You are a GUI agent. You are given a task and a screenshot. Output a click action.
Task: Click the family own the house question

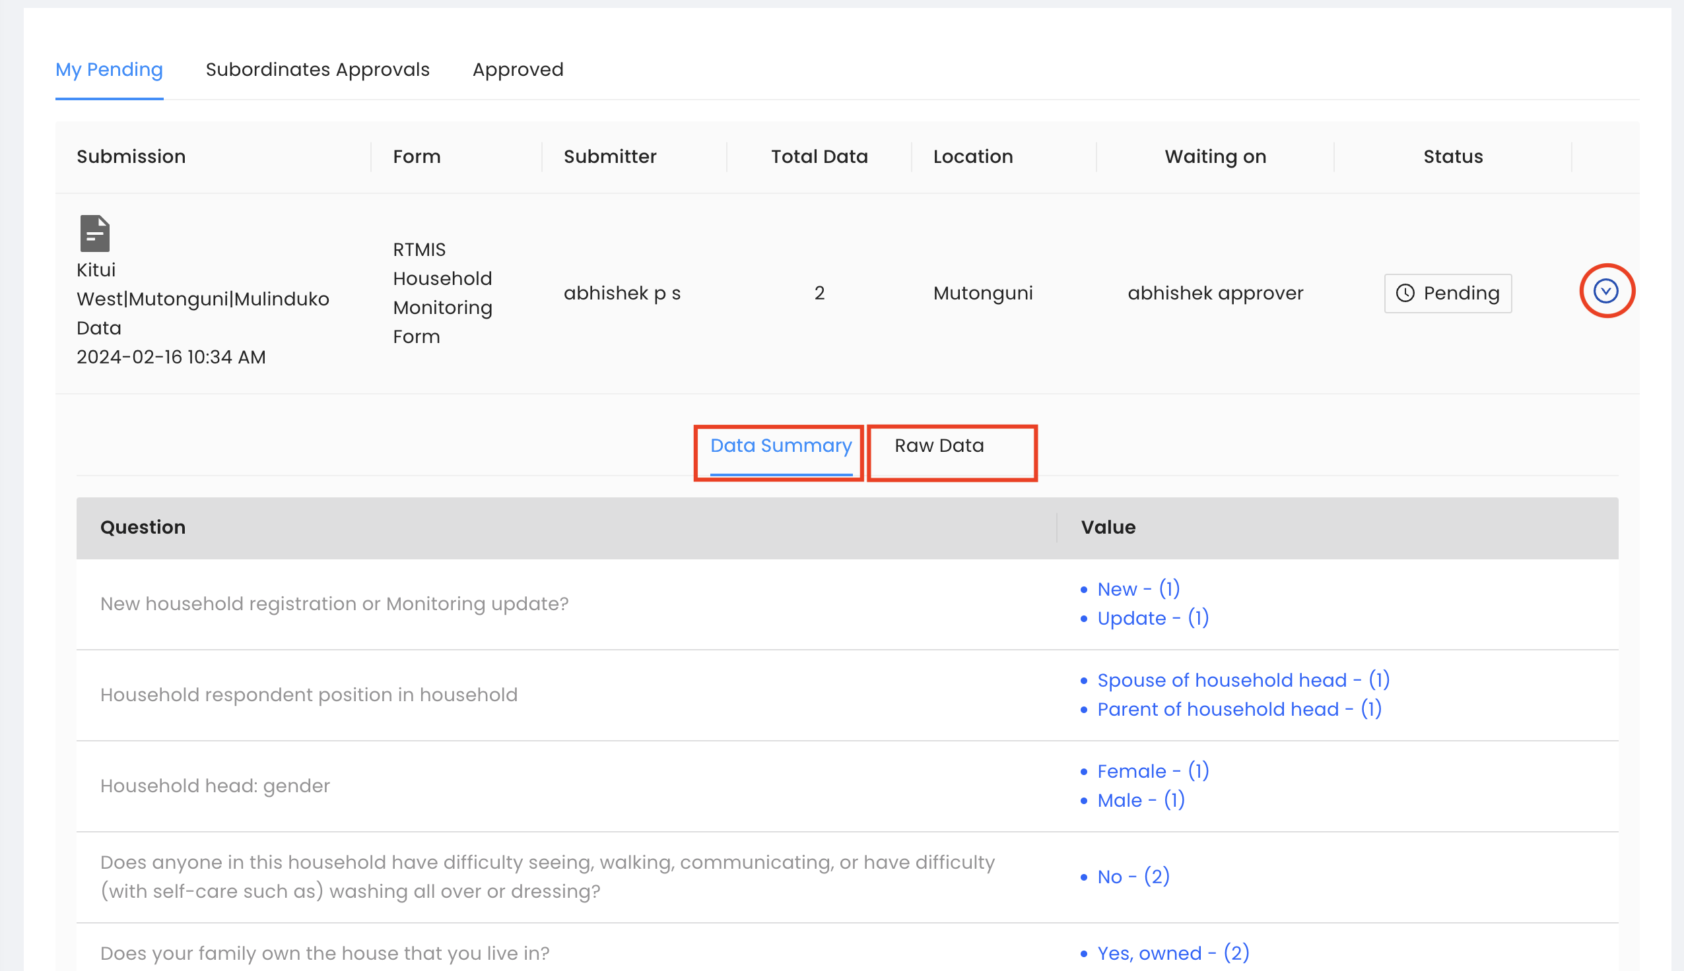[325, 954]
